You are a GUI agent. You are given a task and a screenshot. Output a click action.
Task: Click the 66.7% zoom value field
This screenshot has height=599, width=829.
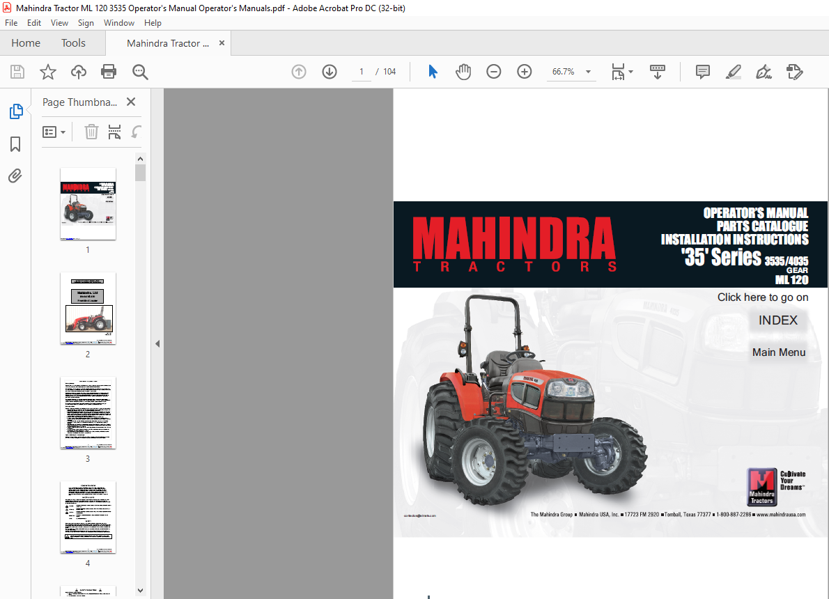pos(564,71)
